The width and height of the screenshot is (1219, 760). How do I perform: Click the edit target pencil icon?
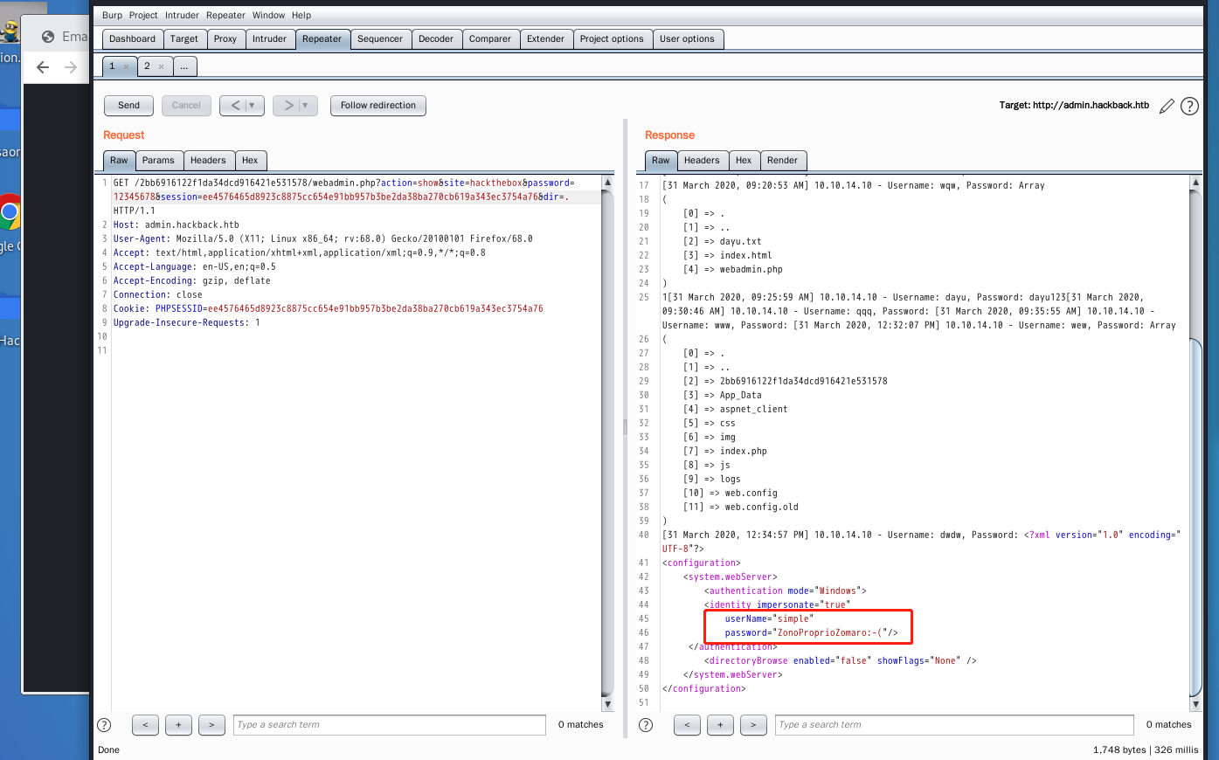(1167, 106)
